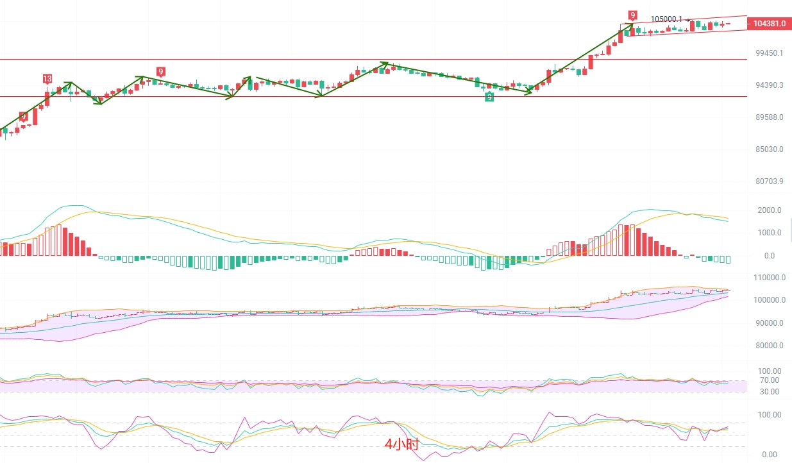Select price axis label 89588.0
Viewport: 792px width, 463px height.
pyautogui.click(x=770, y=117)
